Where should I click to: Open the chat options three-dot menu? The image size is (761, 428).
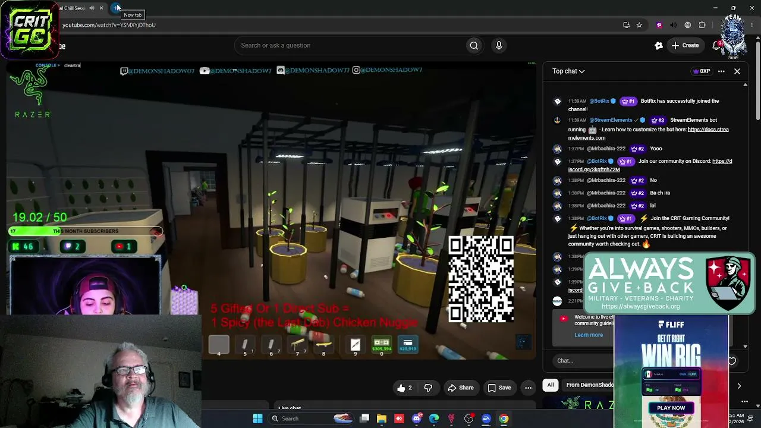[x=721, y=71]
